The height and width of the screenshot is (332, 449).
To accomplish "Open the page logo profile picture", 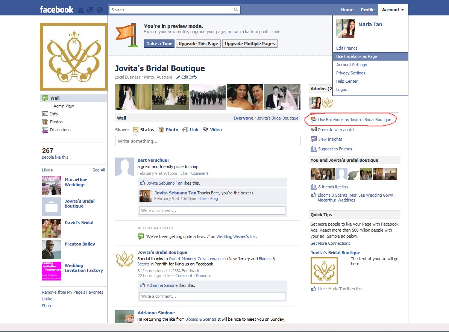I will pyautogui.click(x=74, y=57).
